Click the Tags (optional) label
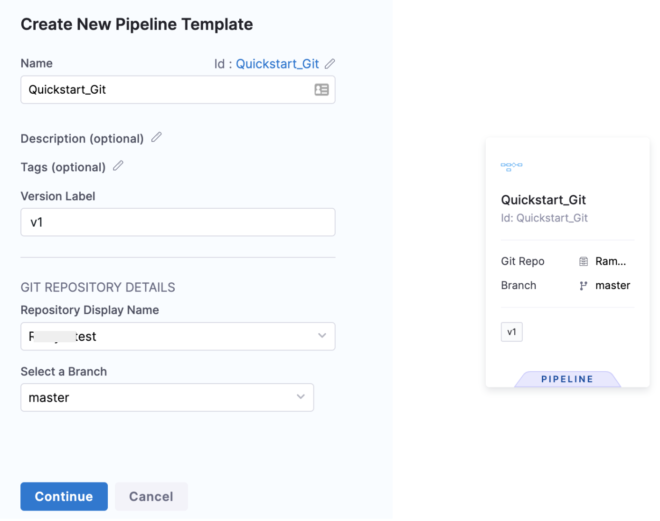The height and width of the screenshot is (521, 660). click(x=63, y=167)
